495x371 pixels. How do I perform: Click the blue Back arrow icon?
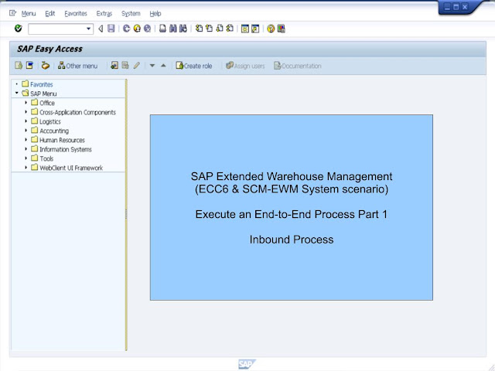pos(127,29)
